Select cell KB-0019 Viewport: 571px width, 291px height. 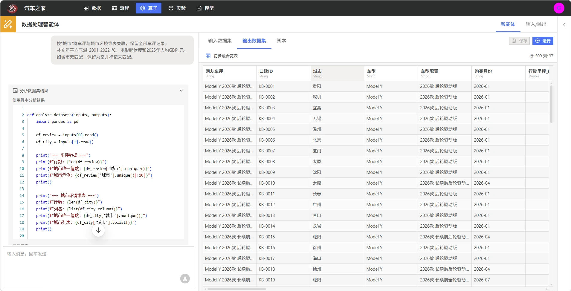tap(283, 280)
